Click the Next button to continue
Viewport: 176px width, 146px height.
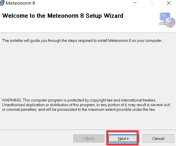point(123,138)
